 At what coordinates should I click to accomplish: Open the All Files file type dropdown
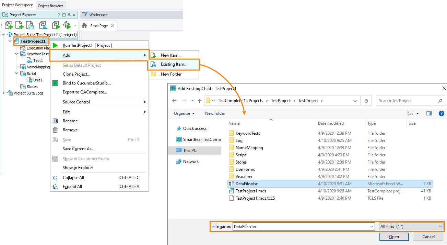(411, 226)
